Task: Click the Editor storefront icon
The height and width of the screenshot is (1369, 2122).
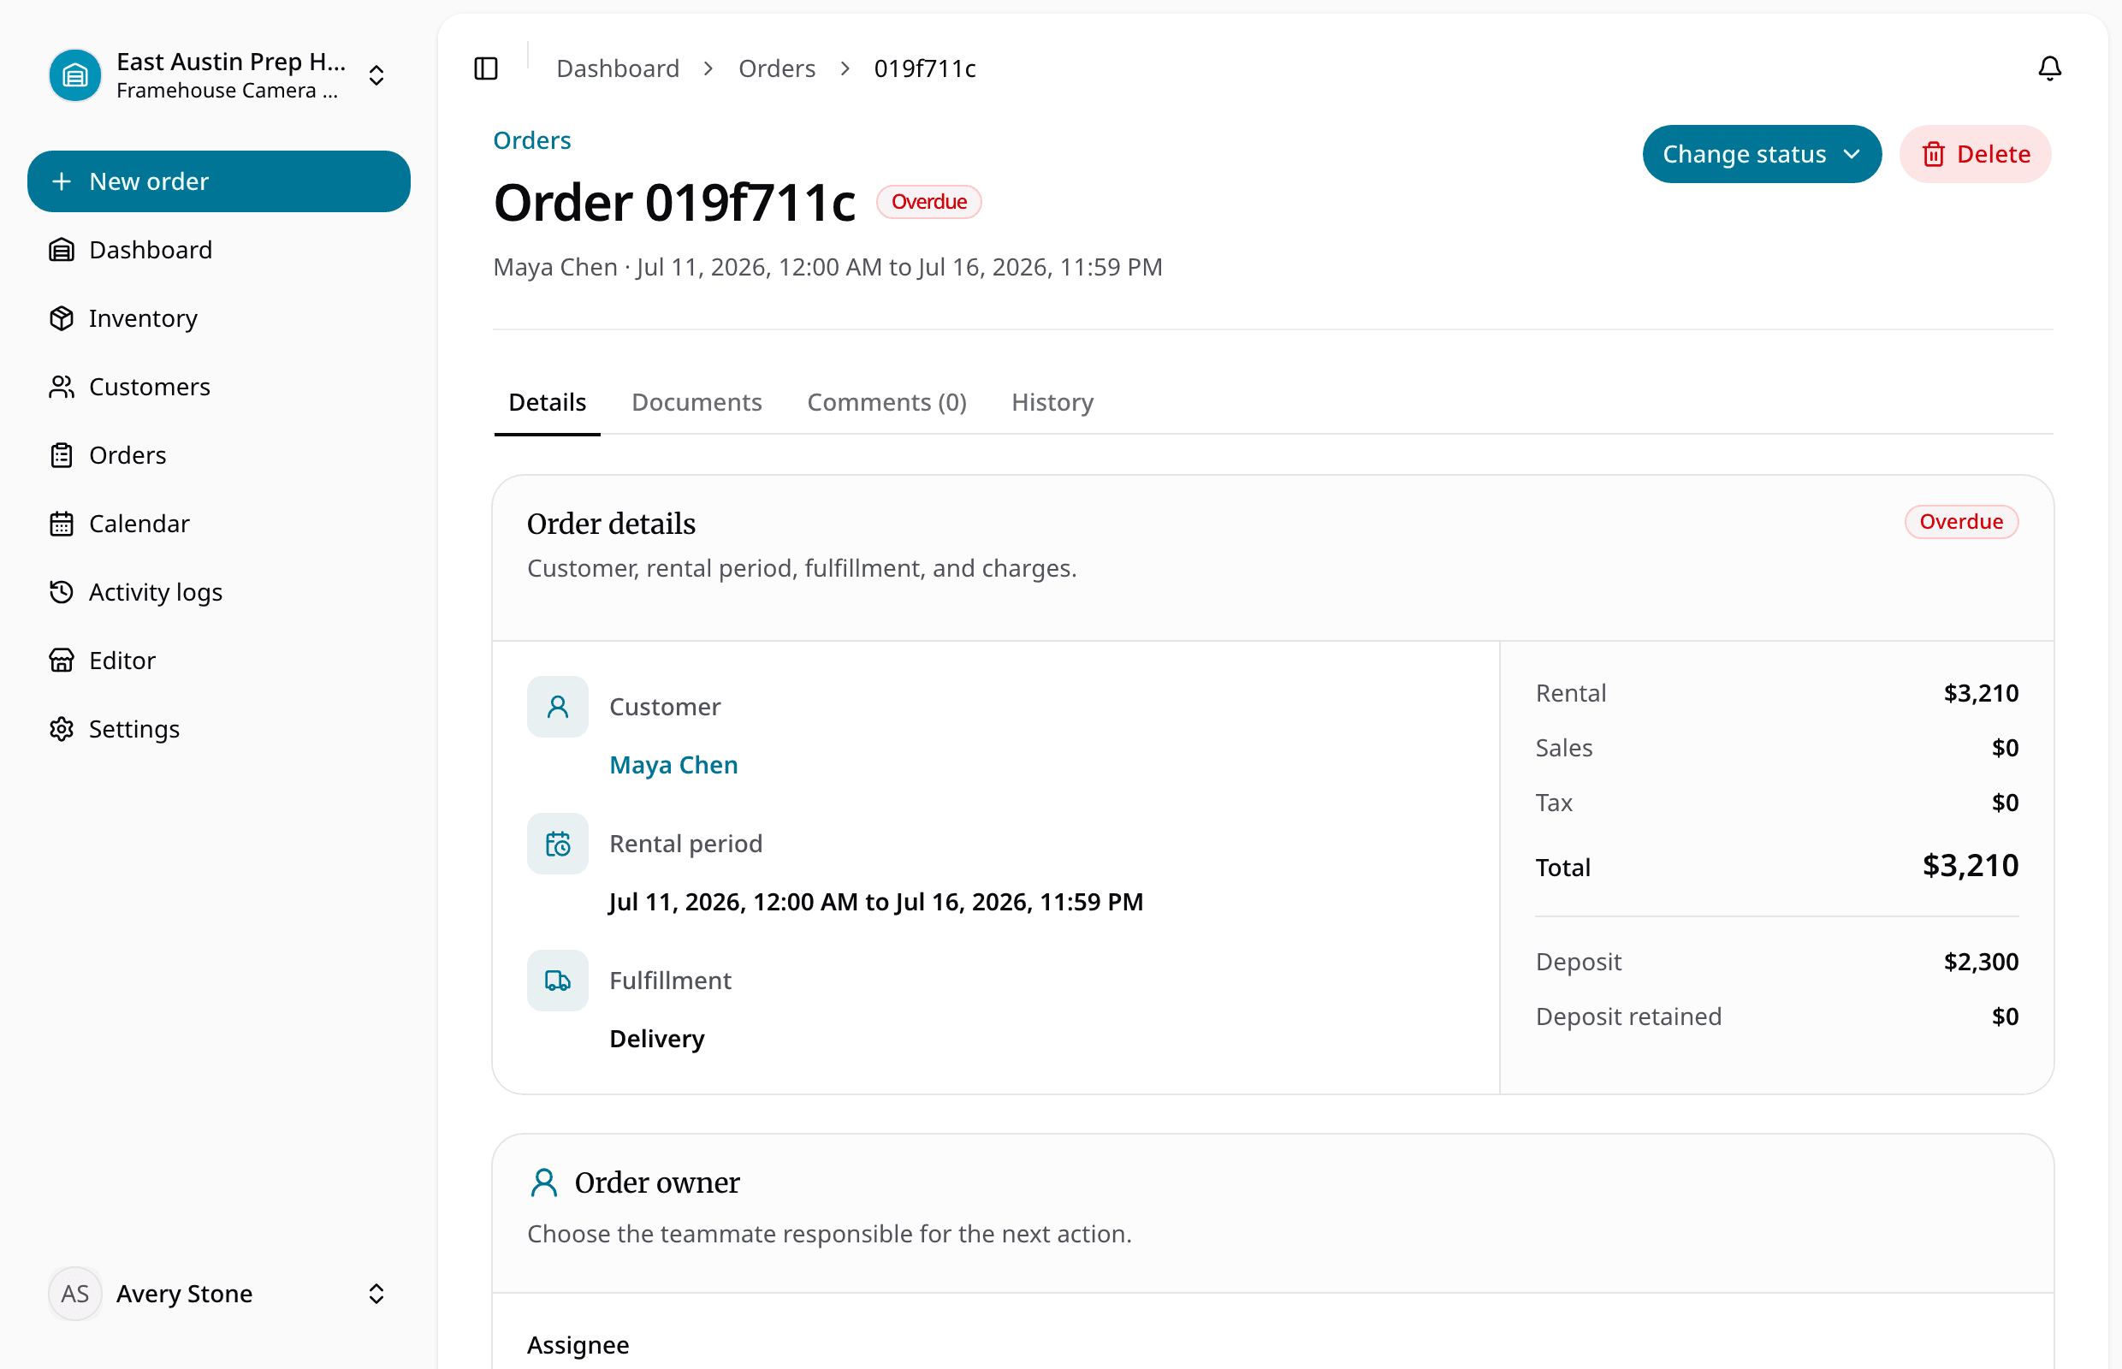Action: point(62,661)
